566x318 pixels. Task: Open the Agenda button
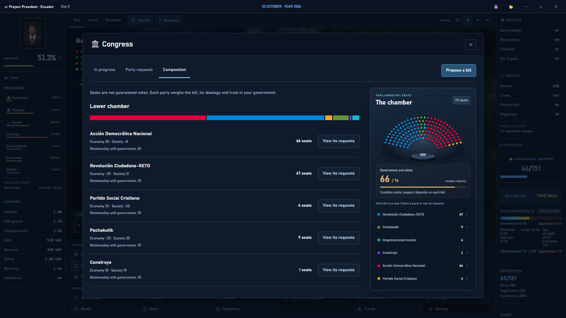coord(140,20)
